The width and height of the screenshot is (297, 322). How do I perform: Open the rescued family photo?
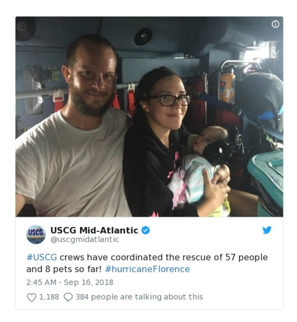tap(149, 117)
